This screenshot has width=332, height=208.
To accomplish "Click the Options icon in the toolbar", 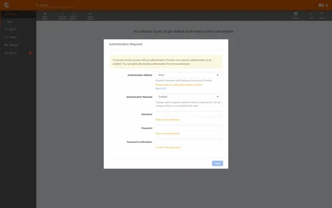I will click(295, 14).
